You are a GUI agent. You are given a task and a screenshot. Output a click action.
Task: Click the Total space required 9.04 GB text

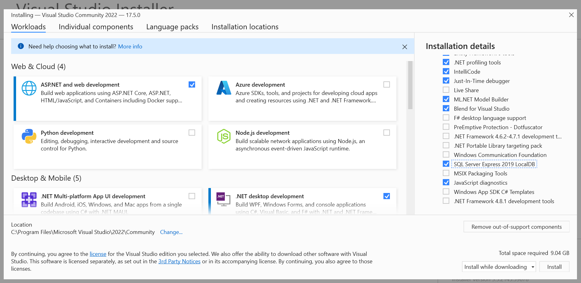click(534, 253)
